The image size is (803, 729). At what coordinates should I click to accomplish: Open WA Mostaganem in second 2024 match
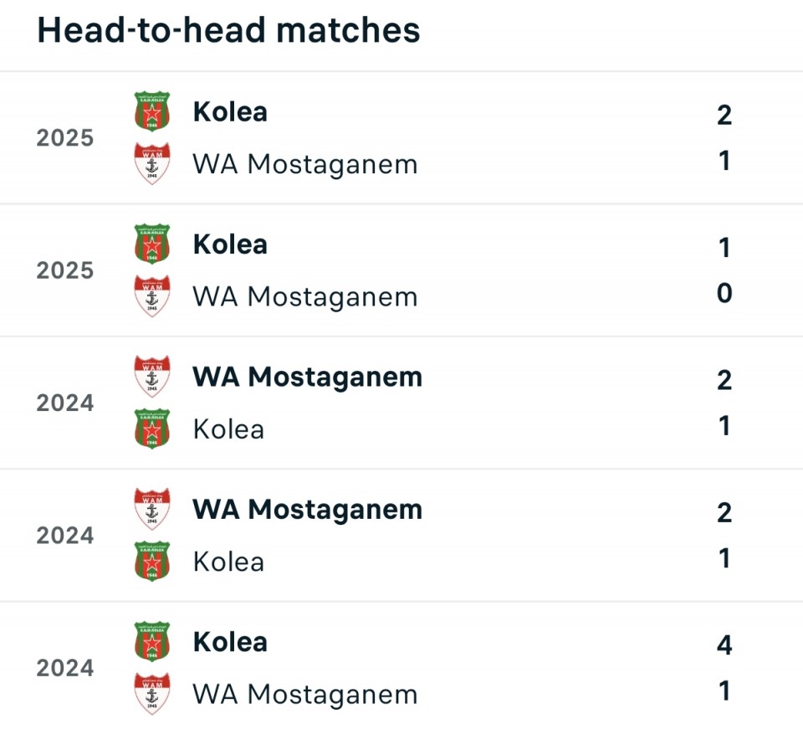pos(307,509)
